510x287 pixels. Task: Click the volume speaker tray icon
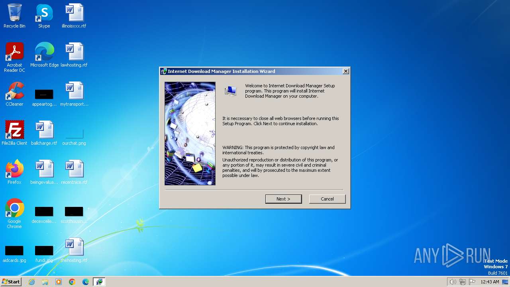453,282
